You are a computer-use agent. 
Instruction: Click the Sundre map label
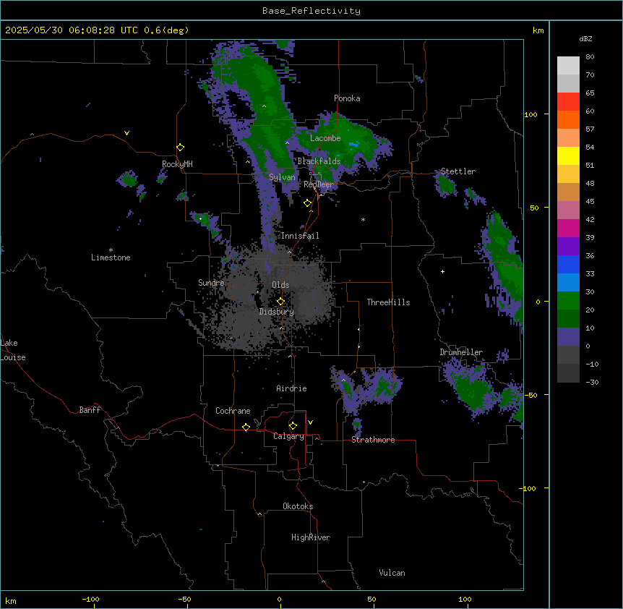click(x=211, y=283)
